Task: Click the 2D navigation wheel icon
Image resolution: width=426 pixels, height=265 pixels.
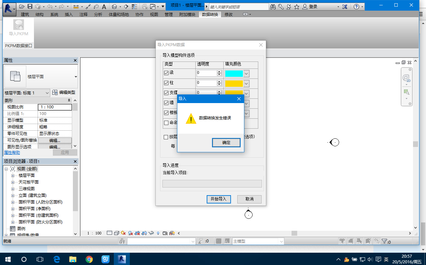Action: click(406, 78)
